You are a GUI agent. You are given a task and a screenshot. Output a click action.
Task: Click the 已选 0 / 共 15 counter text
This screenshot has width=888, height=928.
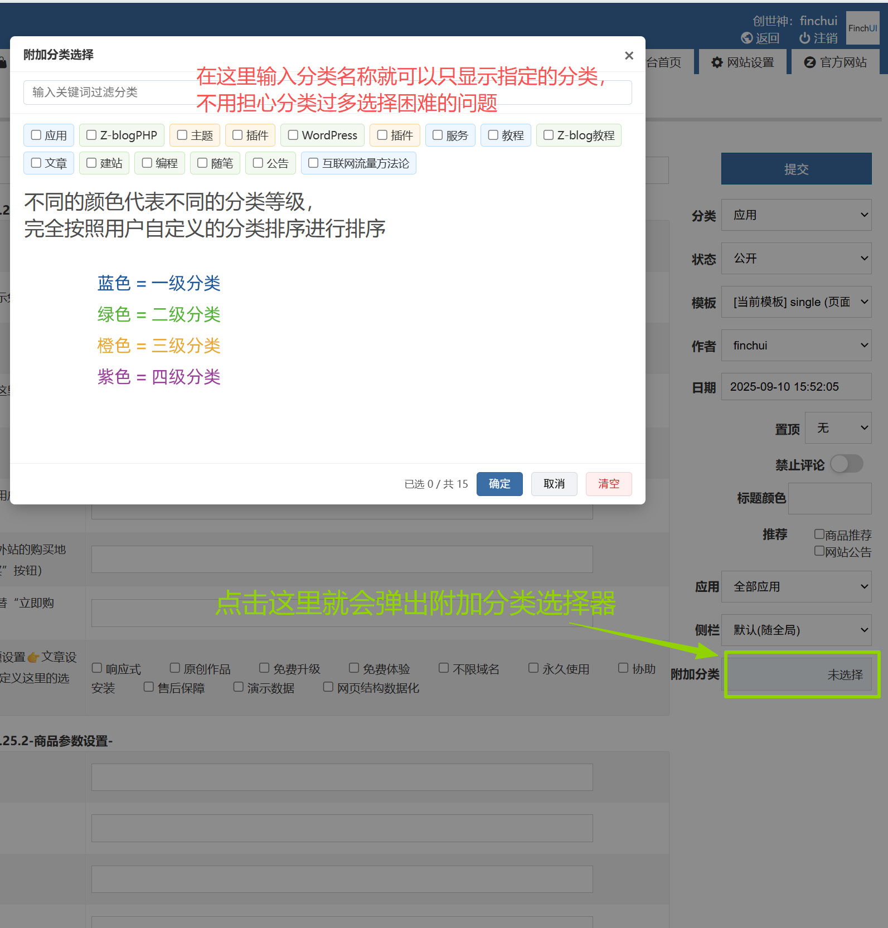coord(436,484)
